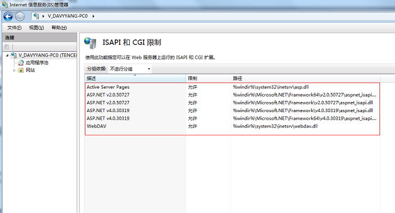Sort by the Restriction (限制) column header
This screenshot has width=395, height=213.
click(x=208, y=78)
